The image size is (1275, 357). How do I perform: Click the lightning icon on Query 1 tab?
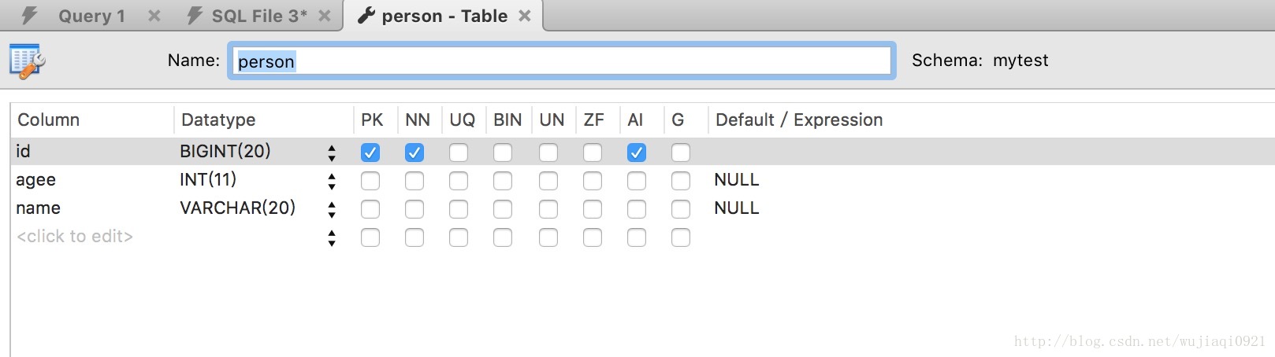[x=30, y=16]
